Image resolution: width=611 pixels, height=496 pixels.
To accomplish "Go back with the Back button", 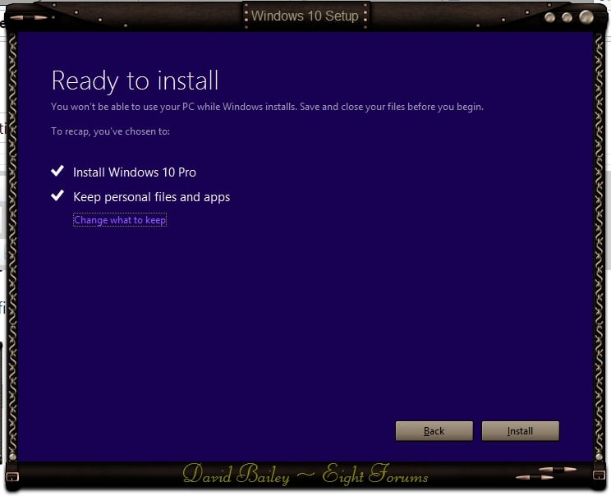I will (434, 431).
